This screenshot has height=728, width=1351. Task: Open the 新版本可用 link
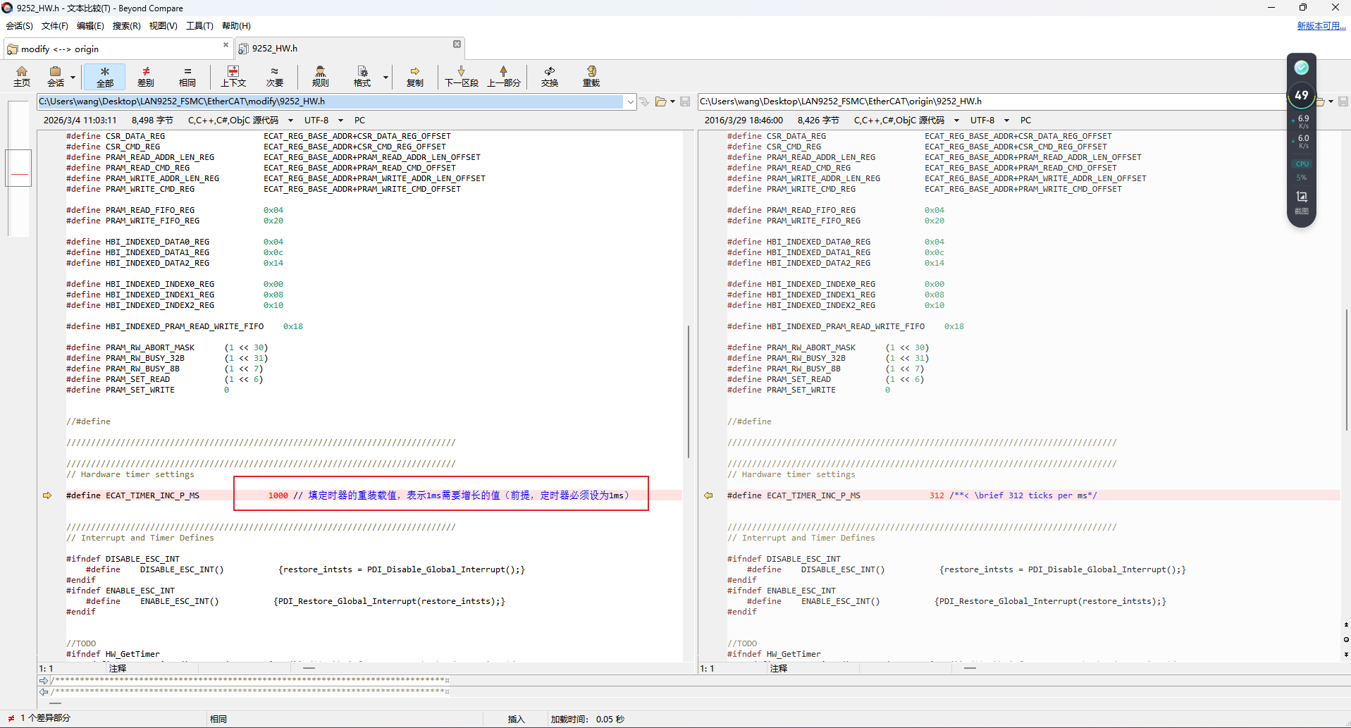[1321, 26]
